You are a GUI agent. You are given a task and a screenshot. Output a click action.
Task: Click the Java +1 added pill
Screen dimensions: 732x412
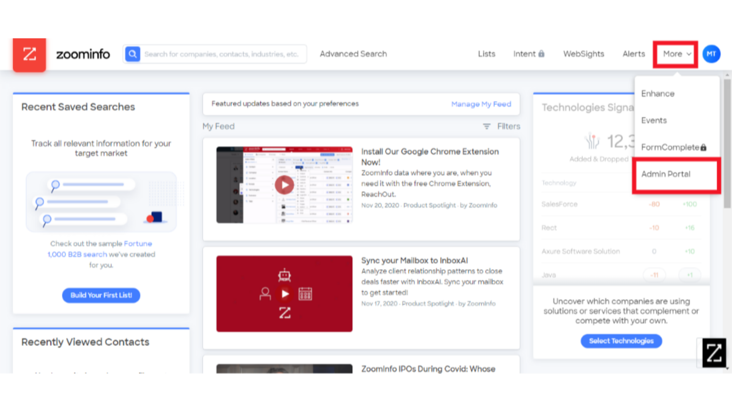pyautogui.click(x=689, y=275)
